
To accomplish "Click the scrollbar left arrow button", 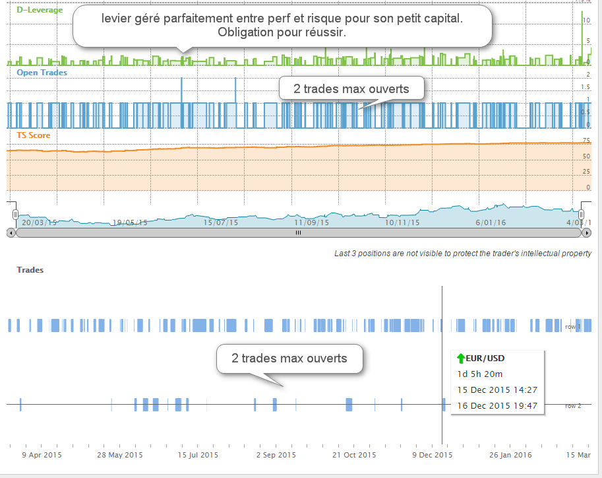I will [x=10, y=232].
